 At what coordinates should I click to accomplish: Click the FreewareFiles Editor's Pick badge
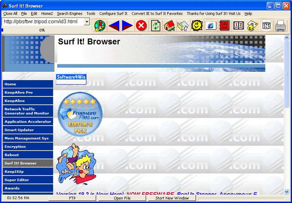click(x=80, y=114)
